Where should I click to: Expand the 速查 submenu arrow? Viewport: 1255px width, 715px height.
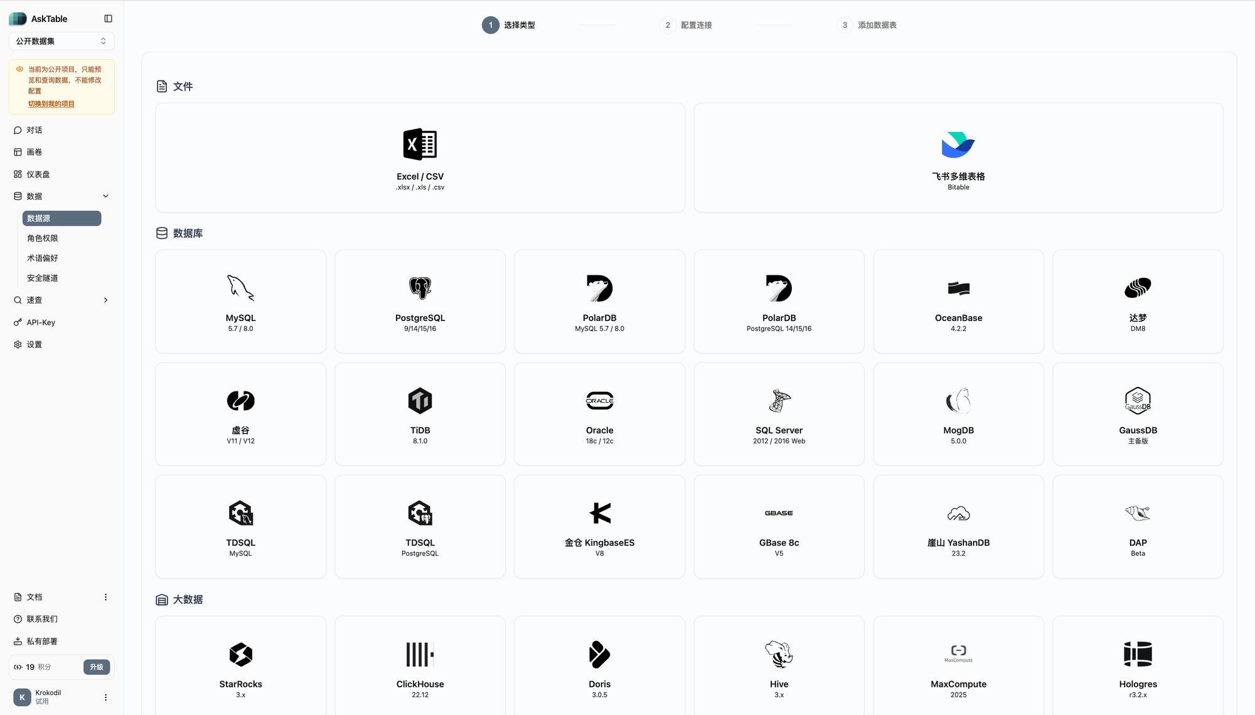coord(105,300)
